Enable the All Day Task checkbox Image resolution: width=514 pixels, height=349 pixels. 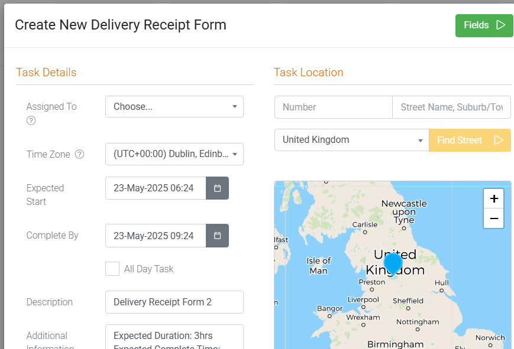(112, 269)
